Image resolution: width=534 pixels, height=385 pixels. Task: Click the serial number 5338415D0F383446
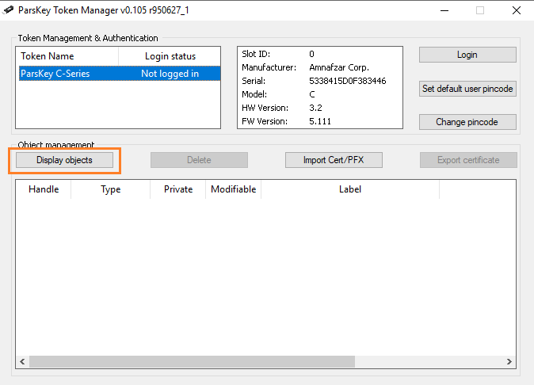pos(347,81)
